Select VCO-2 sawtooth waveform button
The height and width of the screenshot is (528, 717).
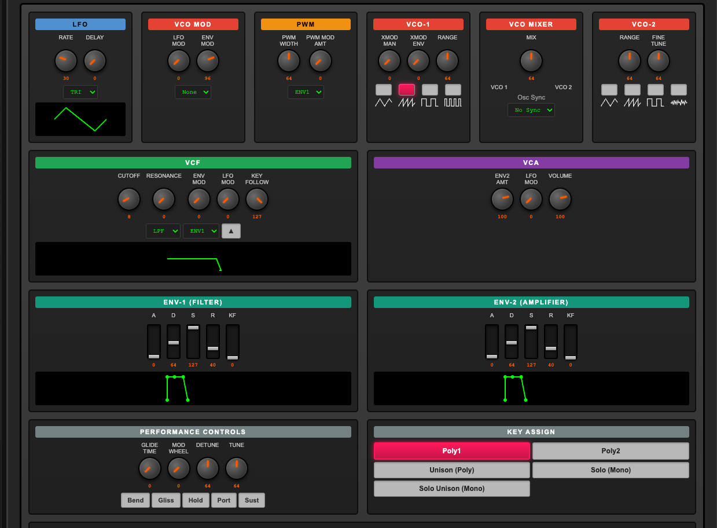pos(632,90)
